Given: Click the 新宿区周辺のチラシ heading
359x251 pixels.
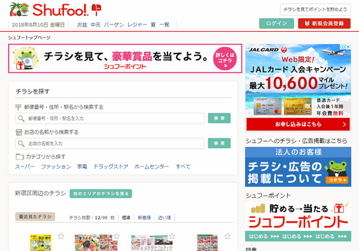Looking at the screenshot, I should pyautogui.click(x=41, y=194).
